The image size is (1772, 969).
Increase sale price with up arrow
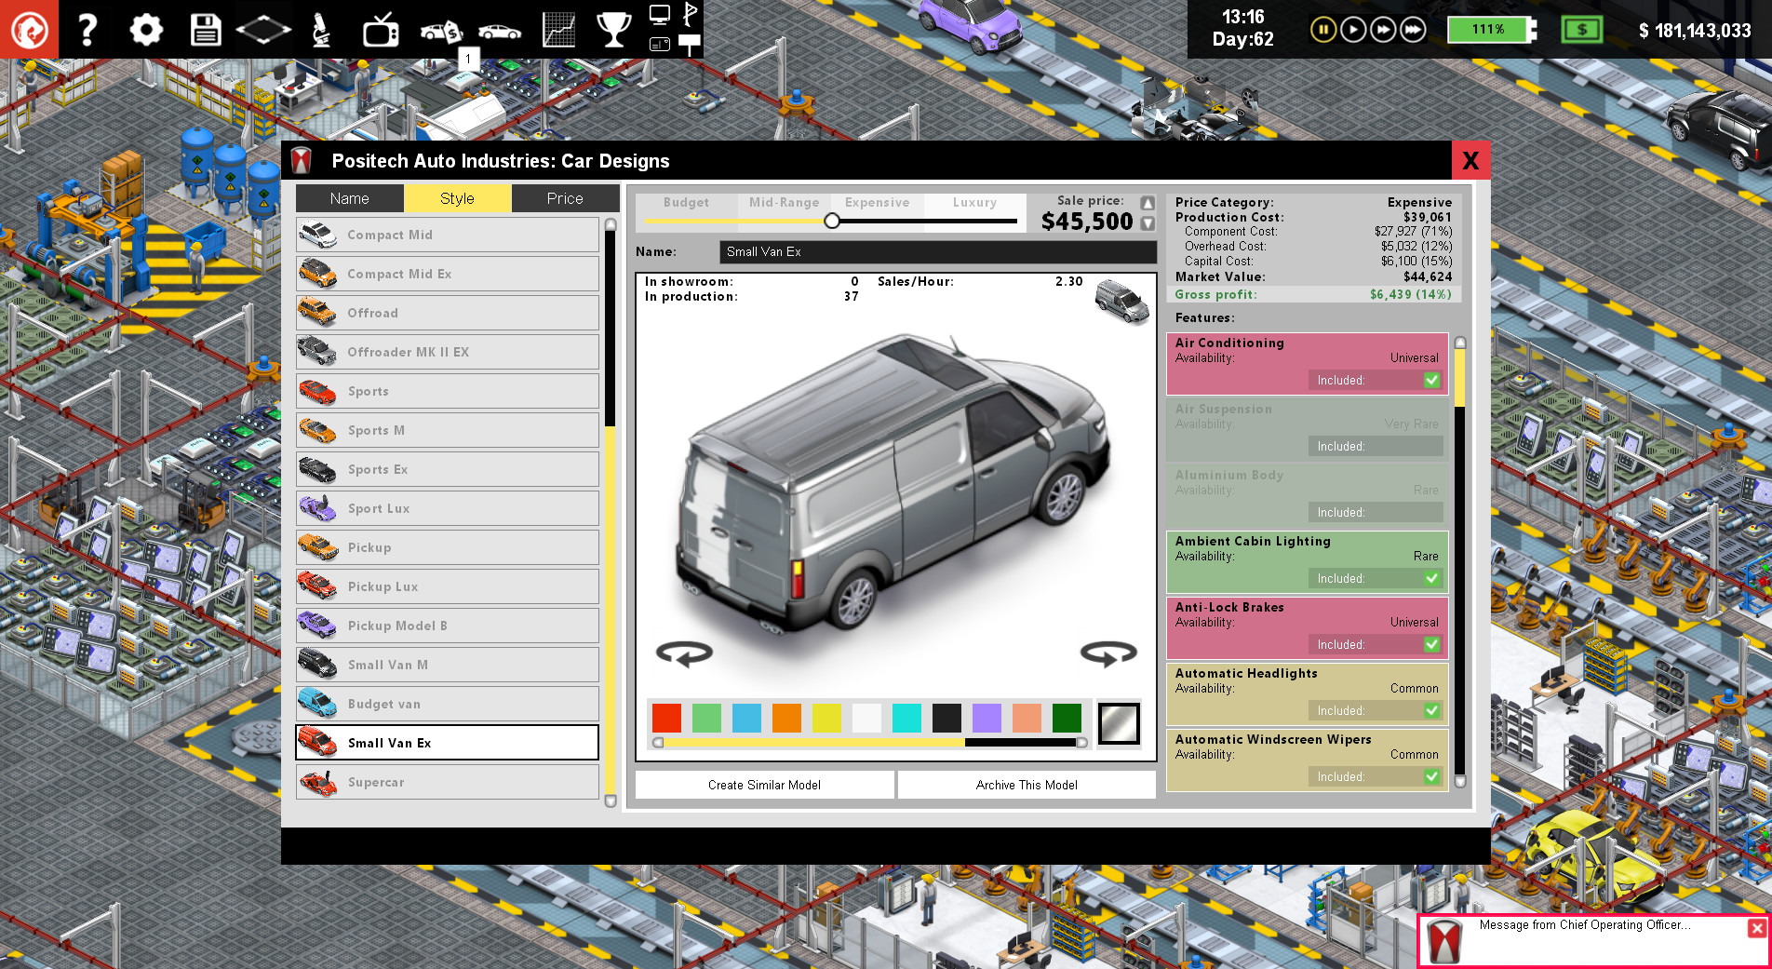pos(1148,203)
